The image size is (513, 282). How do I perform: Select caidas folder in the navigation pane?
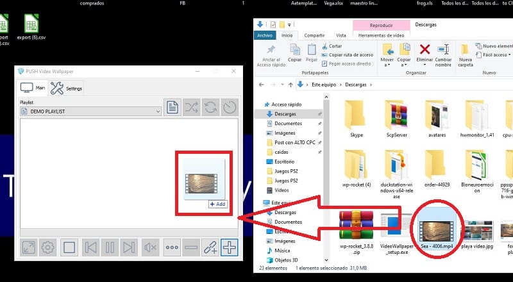(x=278, y=152)
